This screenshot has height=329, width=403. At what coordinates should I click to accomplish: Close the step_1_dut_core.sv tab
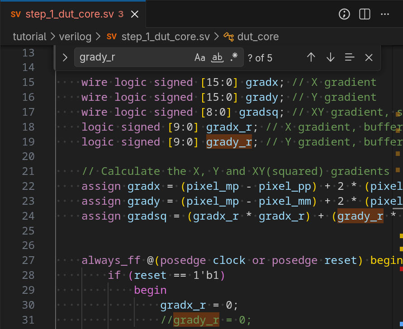click(134, 14)
